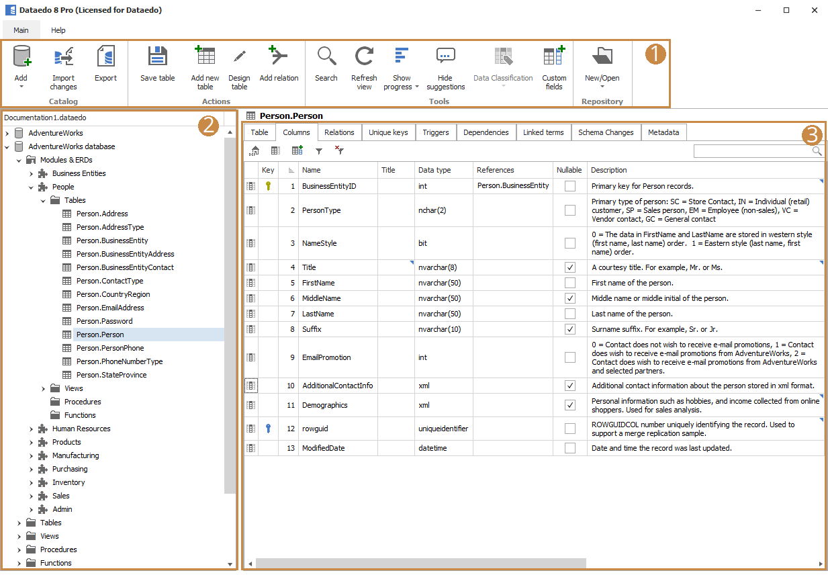This screenshot has width=828, height=575.
Task: Toggle Nullable checkbox for PersonType
Action: [x=570, y=210]
